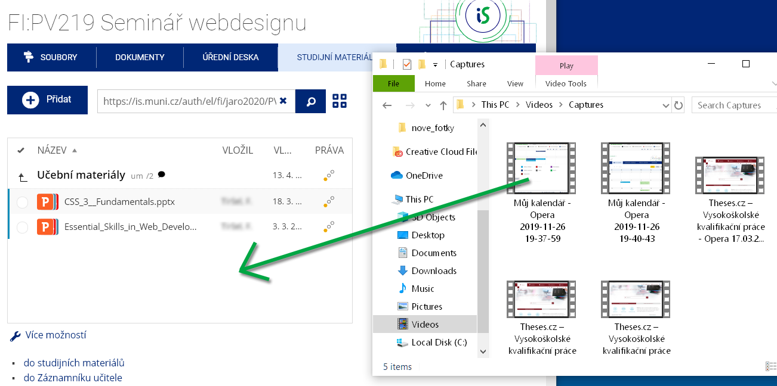Viewport: 777px width, 386px height.
Task: Click the Refresh icon in Explorer address bar
Action: [x=679, y=105]
